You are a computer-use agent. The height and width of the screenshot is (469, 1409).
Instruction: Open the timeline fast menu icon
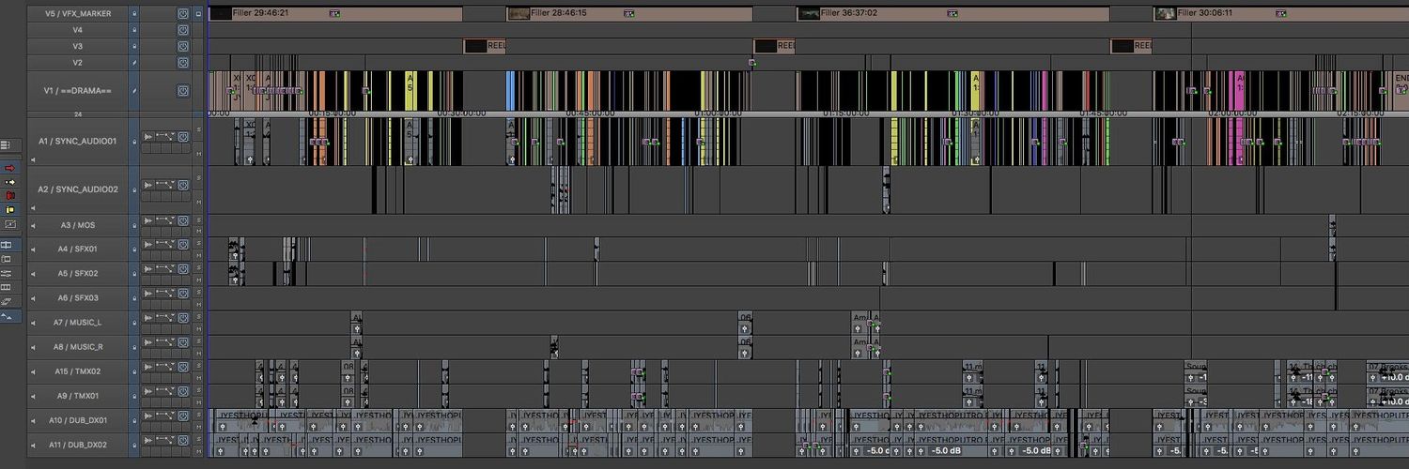[x=7, y=144]
